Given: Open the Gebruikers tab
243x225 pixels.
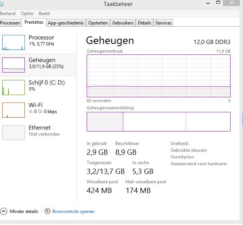Looking at the screenshot, I should pyautogui.click(x=123, y=23).
